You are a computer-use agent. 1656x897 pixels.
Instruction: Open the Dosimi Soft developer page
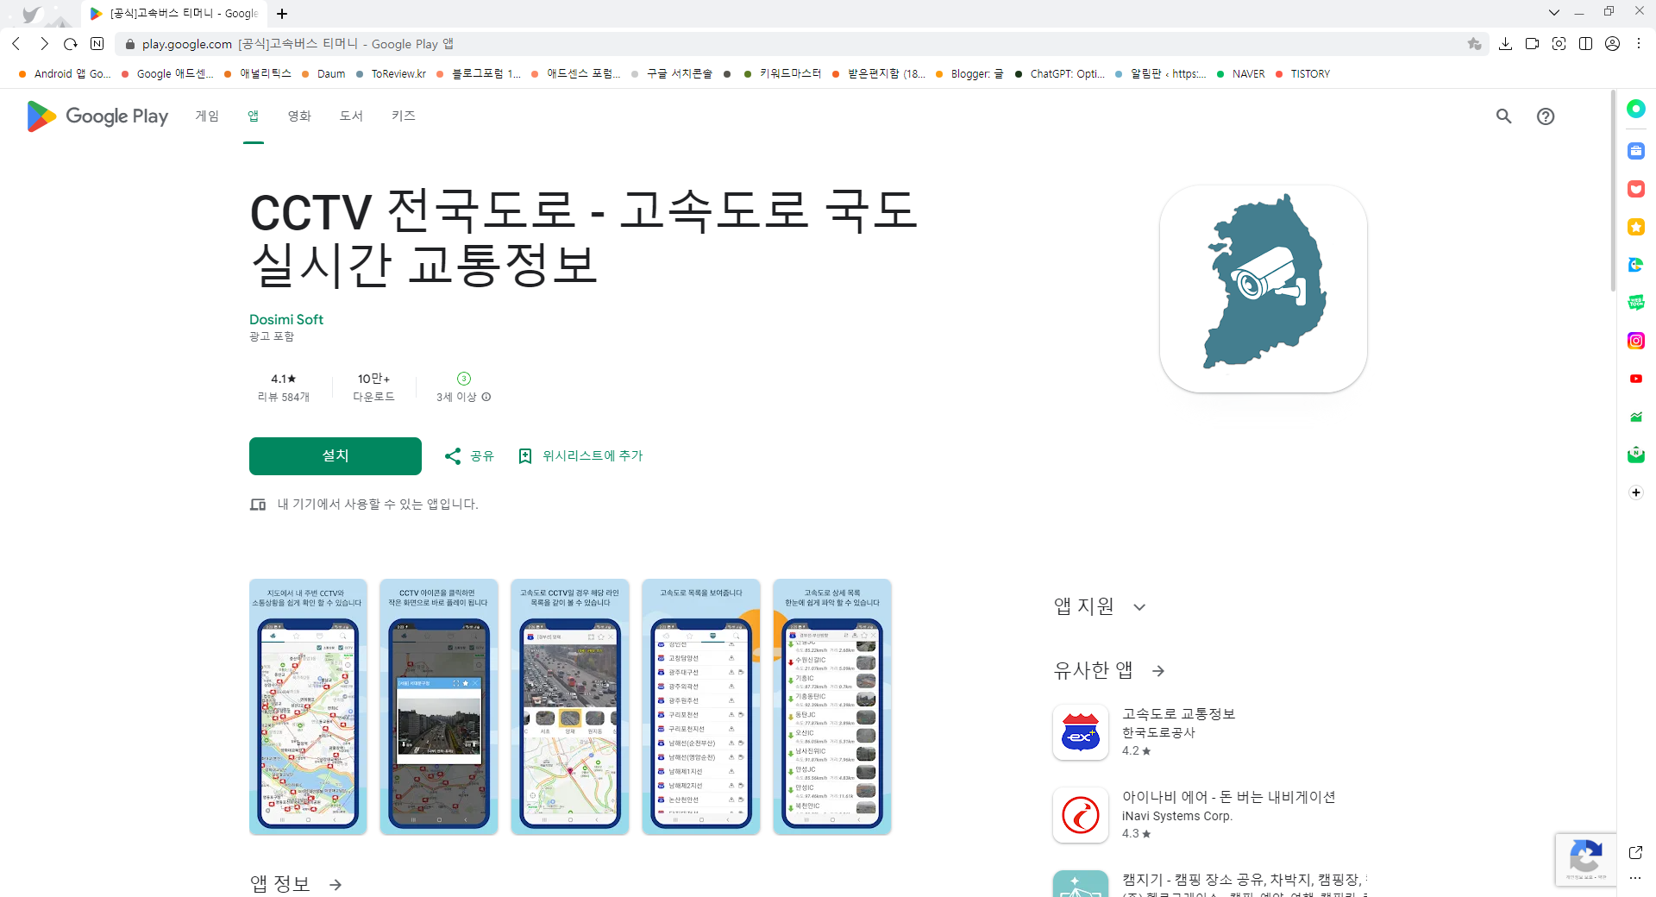(x=285, y=319)
